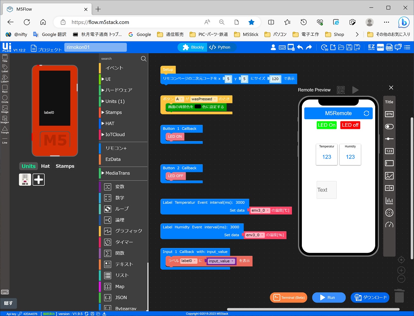
Task: Click the LED On button in Remote Preview
Action: pos(327,125)
